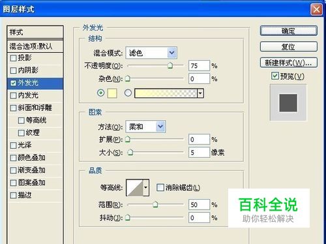
Task: Select the solid color radio button
Action: coord(100,93)
